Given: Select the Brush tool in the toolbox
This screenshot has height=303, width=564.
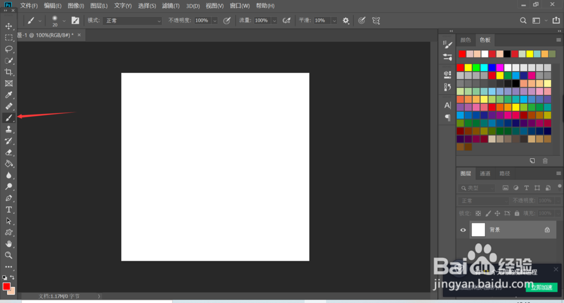Looking at the screenshot, I should 8,118.
